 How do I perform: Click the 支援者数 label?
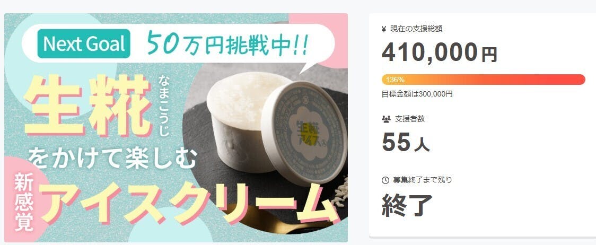pos(410,119)
